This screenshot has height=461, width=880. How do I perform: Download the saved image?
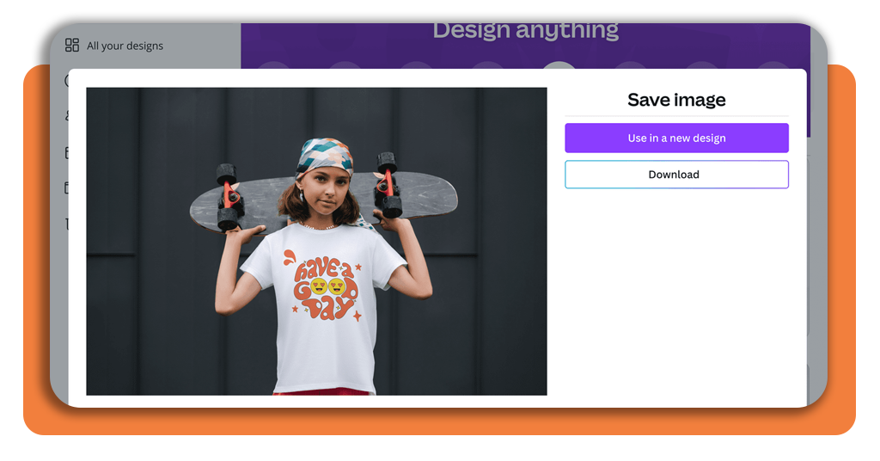676,174
